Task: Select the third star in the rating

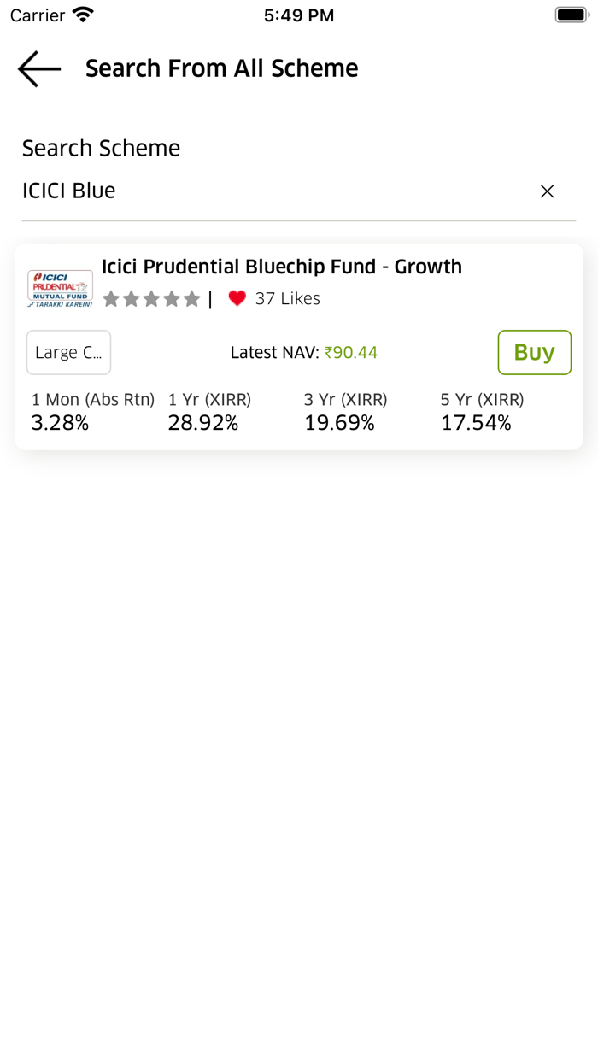Action: (151, 298)
